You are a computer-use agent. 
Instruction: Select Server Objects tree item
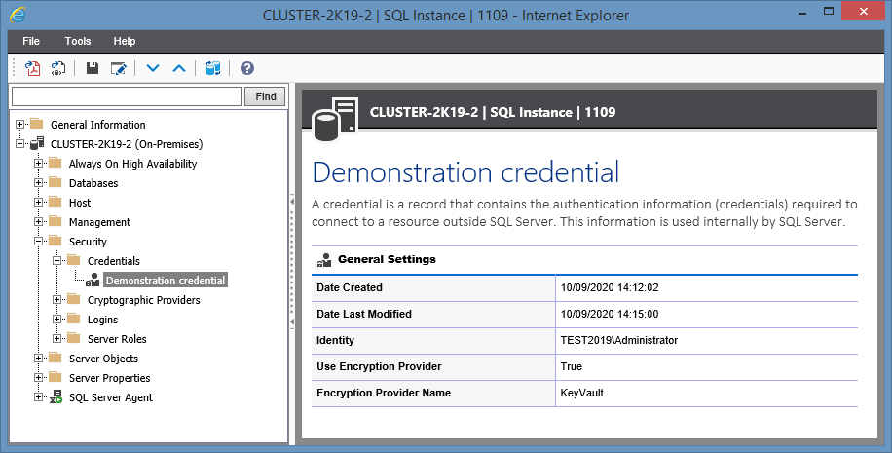pyautogui.click(x=103, y=359)
